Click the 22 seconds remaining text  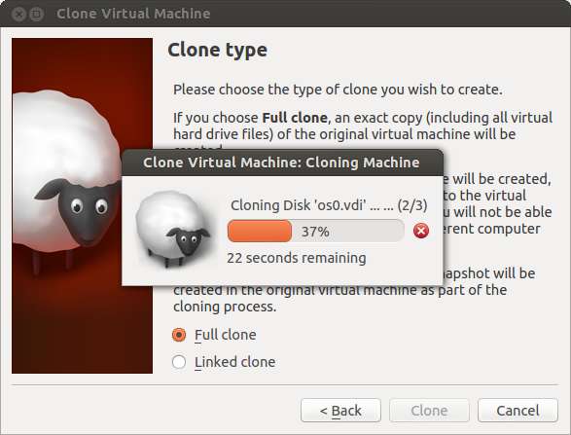[297, 258]
